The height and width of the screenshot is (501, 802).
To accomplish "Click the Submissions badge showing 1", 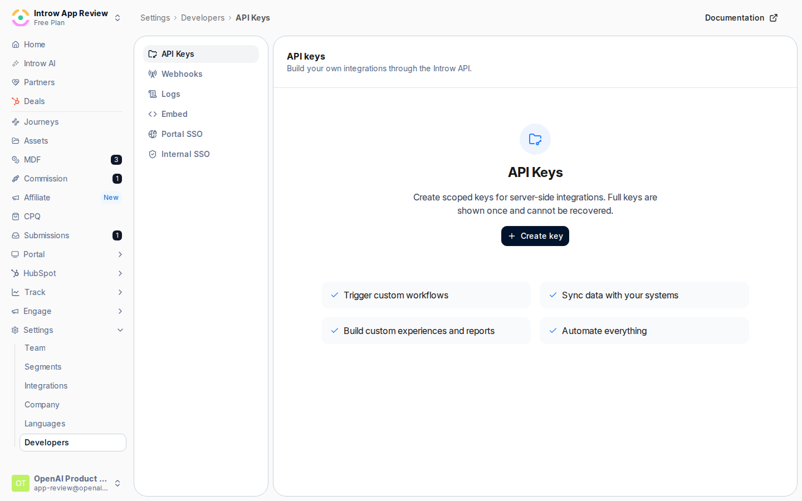I will [117, 235].
